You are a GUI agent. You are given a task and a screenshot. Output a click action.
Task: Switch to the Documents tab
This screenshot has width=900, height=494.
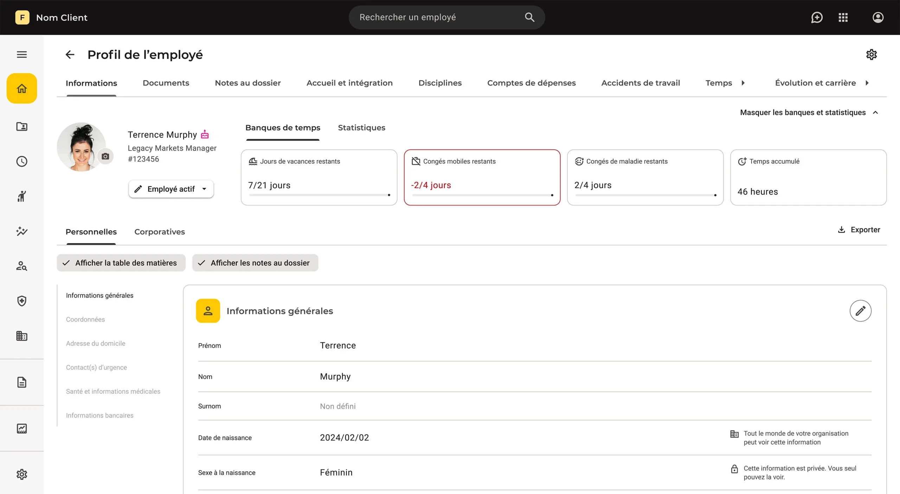[166, 83]
